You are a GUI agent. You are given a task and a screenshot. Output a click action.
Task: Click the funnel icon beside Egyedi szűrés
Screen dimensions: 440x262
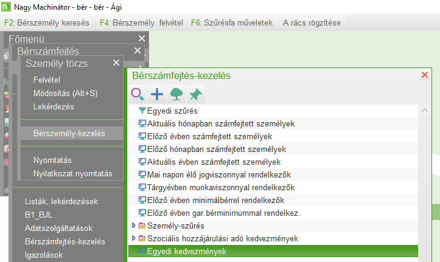[142, 111]
